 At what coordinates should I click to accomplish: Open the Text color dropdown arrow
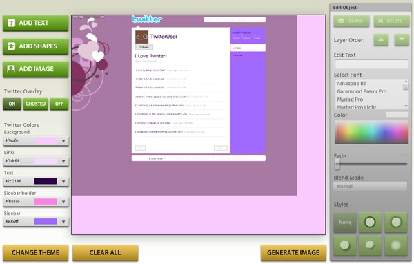coord(63,182)
